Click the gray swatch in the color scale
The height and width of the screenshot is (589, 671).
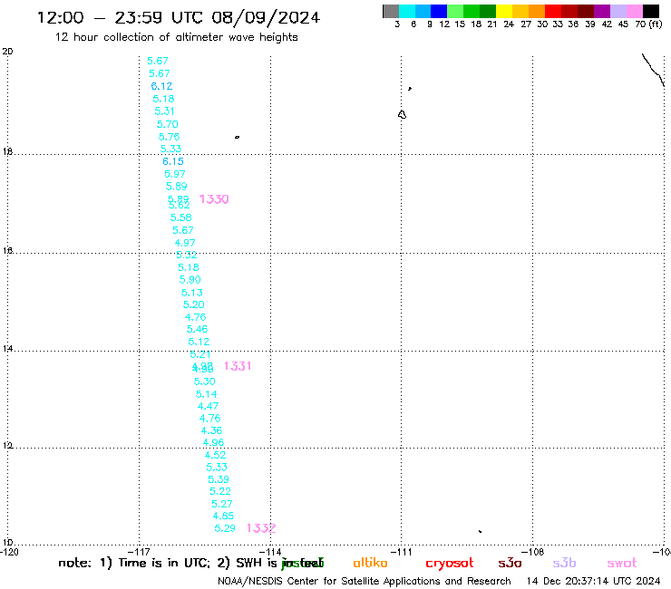tap(391, 11)
